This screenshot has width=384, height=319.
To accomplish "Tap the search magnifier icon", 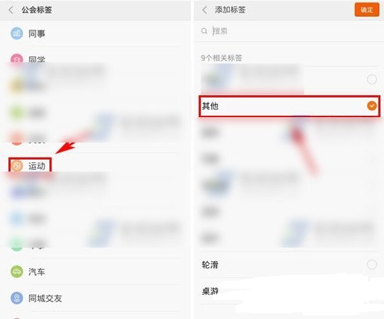I will (204, 31).
